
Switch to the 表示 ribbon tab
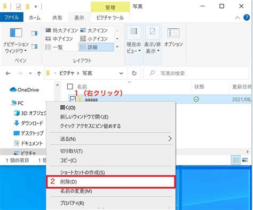(x=79, y=18)
